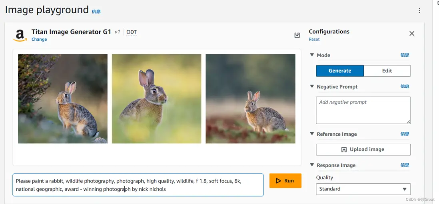The image size is (439, 204).
Task: Select the first rabbit image thumbnail
Action: [x=63, y=99]
